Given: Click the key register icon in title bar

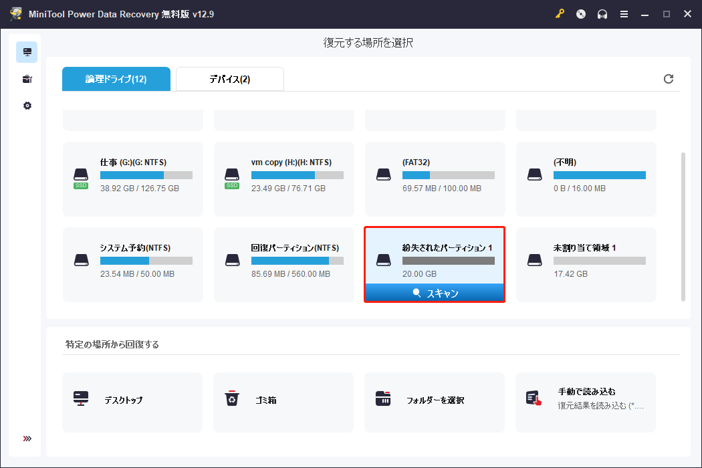Looking at the screenshot, I should 560,14.
